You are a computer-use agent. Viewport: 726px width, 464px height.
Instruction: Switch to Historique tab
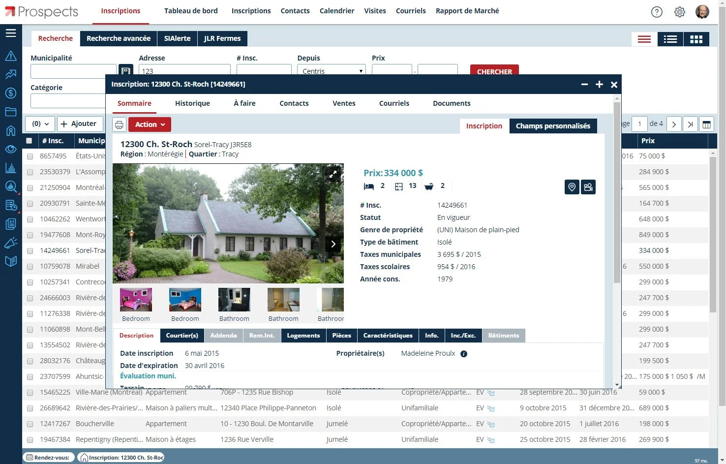coord(192,103)
